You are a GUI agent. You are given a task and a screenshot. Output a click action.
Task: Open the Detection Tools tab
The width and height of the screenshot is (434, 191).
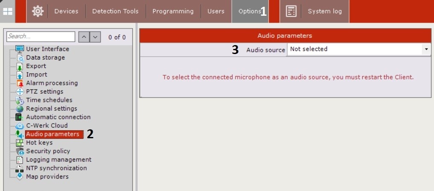(x=116, y=11)
